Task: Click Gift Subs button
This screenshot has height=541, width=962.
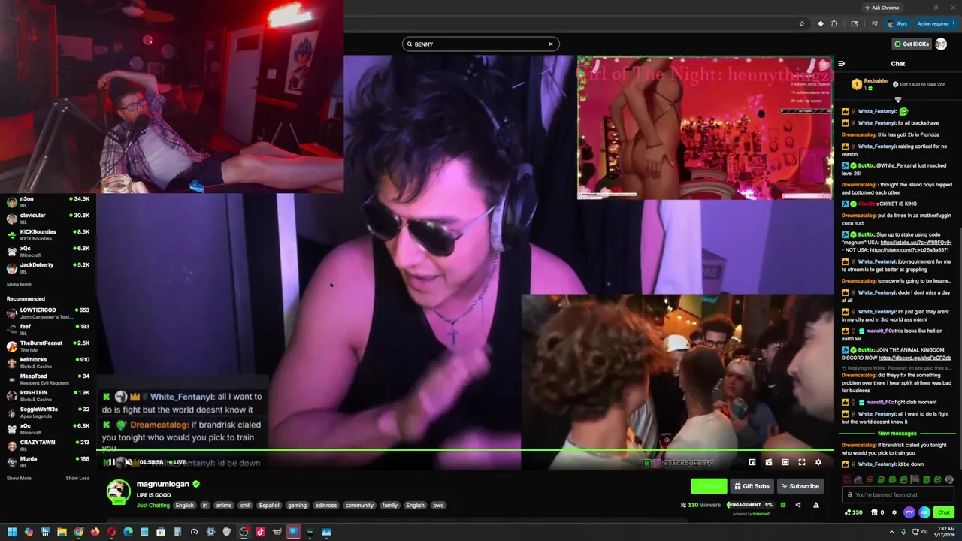Action: click(752, 486)
